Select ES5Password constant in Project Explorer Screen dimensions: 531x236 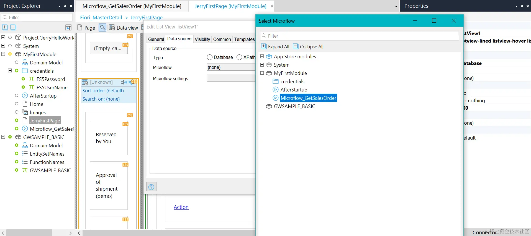pos(50,79)
